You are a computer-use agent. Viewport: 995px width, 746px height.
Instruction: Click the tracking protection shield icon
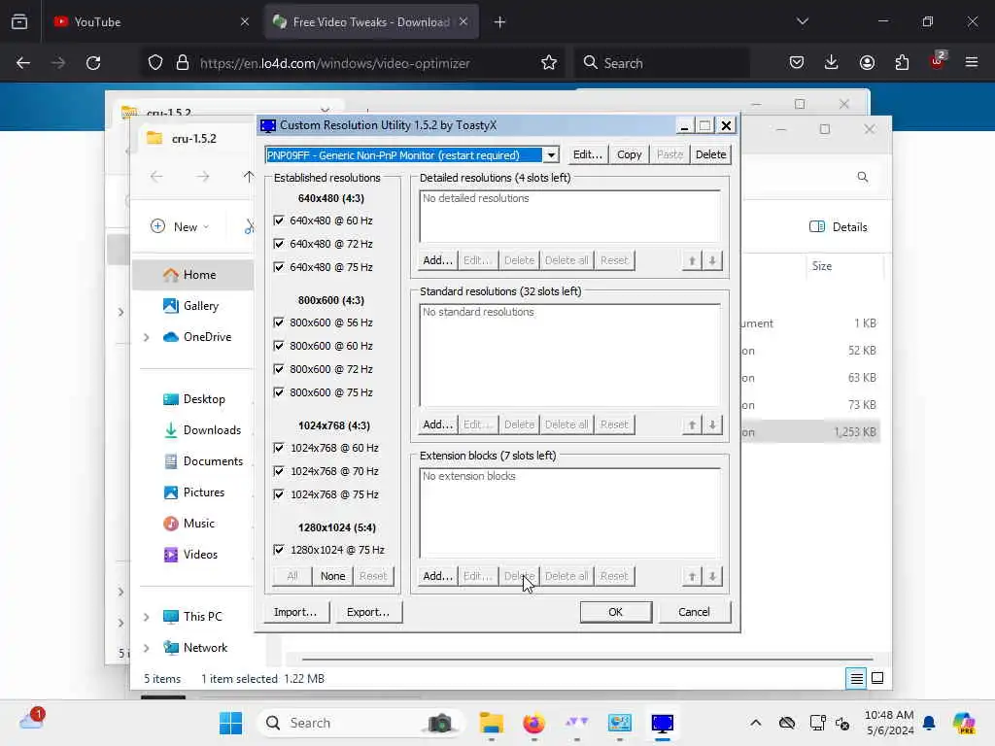[x=155, y=63]
